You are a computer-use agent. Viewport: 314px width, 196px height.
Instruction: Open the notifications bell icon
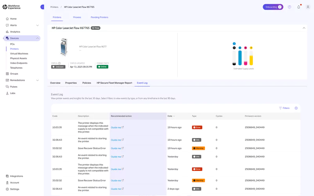coord(299,7)
